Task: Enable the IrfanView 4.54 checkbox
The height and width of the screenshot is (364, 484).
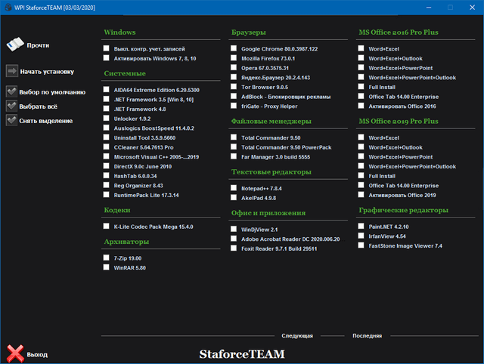Action: (x=361, y=236)
